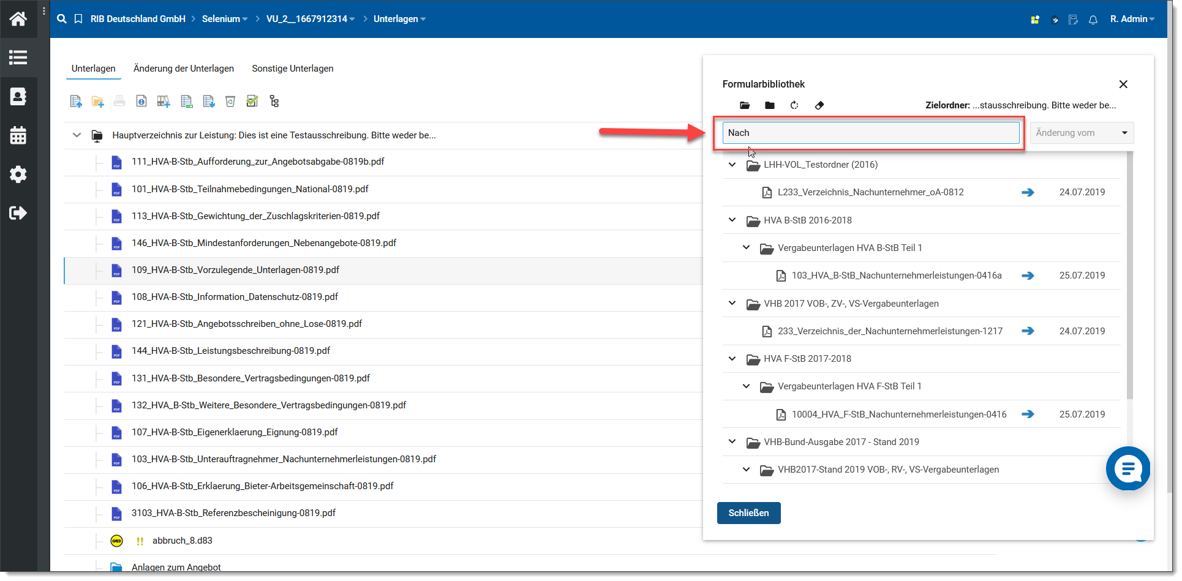Transfer 103_HVA_B-StB_Nachunternehmerleistungen-0416a with the blue arrow
The width and height of the screenshot is (1182, 581).
click(x=1028, y=276)
